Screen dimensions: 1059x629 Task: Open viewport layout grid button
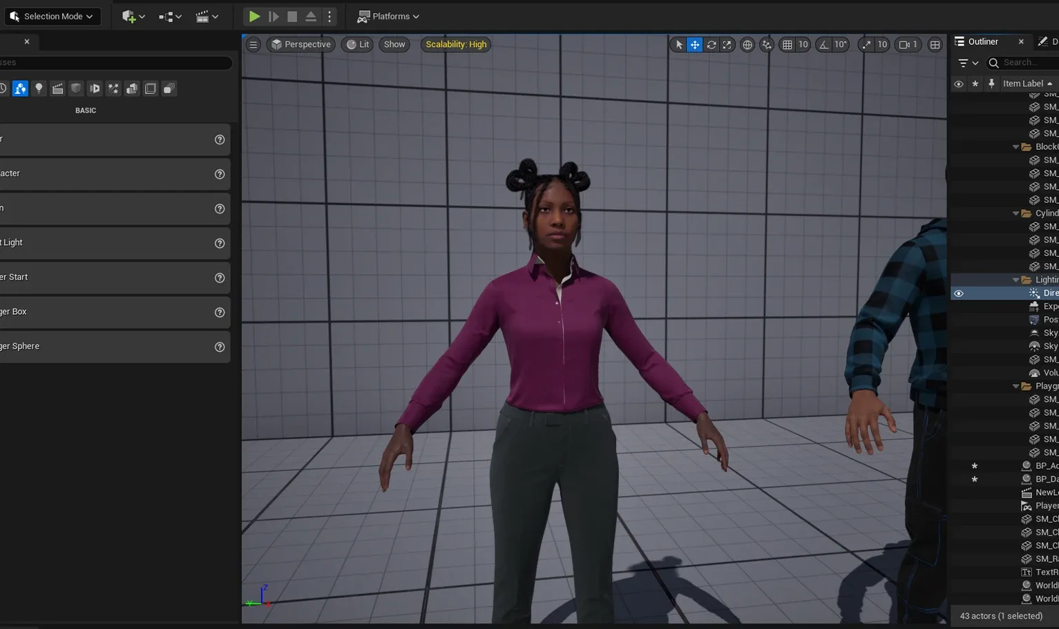(x=935, y=44)
